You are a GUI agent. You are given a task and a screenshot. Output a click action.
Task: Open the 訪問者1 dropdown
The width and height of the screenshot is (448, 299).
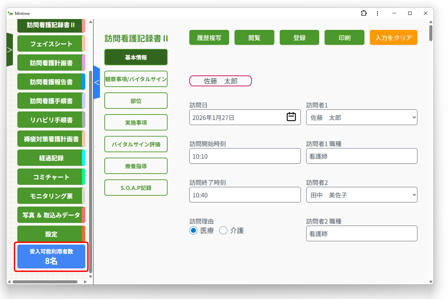click(361, 117)
